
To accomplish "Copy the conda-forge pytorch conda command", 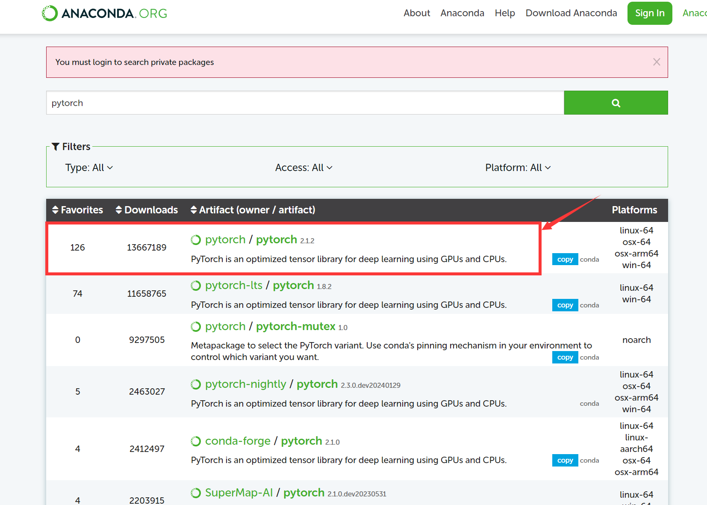I will tap(565, 460).
